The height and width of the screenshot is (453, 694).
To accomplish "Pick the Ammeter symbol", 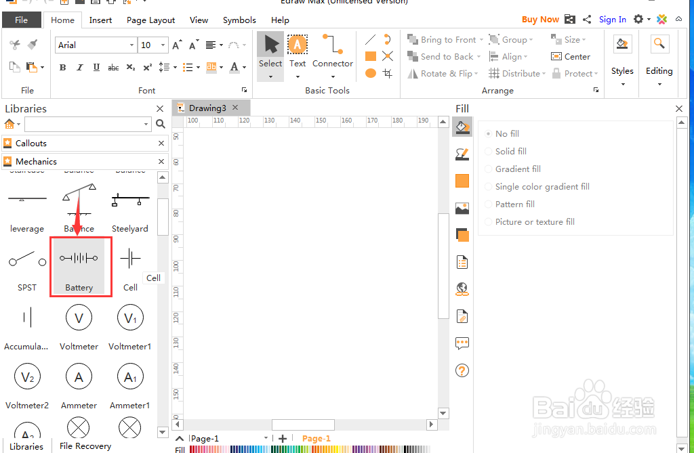I will (x=79, y=386).
